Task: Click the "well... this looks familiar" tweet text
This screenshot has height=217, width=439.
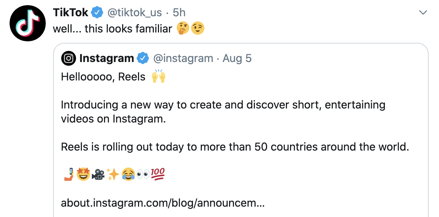Action: coord(113,28)
